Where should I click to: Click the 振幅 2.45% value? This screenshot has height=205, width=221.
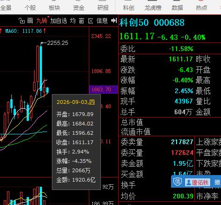184,91
